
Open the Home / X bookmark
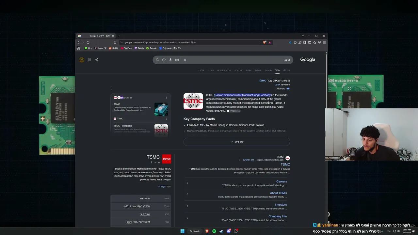click(x=100, y=48)
